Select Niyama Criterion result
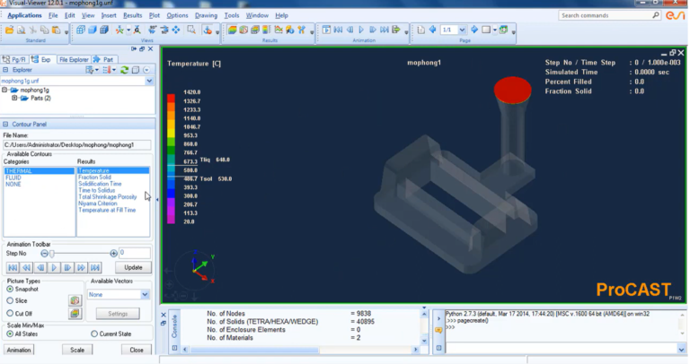 (98, 204)
